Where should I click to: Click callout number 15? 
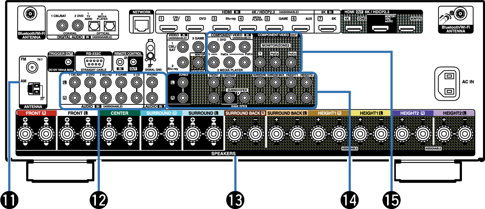pos(390,200)
